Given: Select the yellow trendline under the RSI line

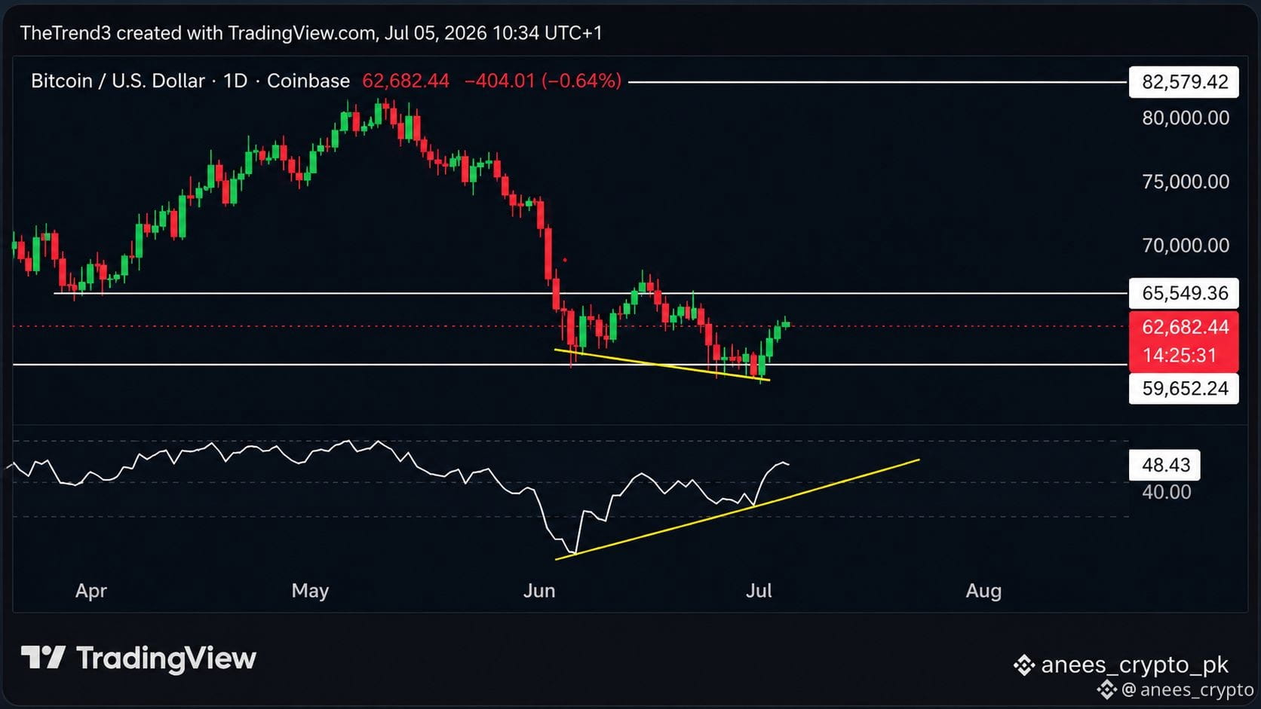Looking at the screenshot, I should (x=737, y=509).
